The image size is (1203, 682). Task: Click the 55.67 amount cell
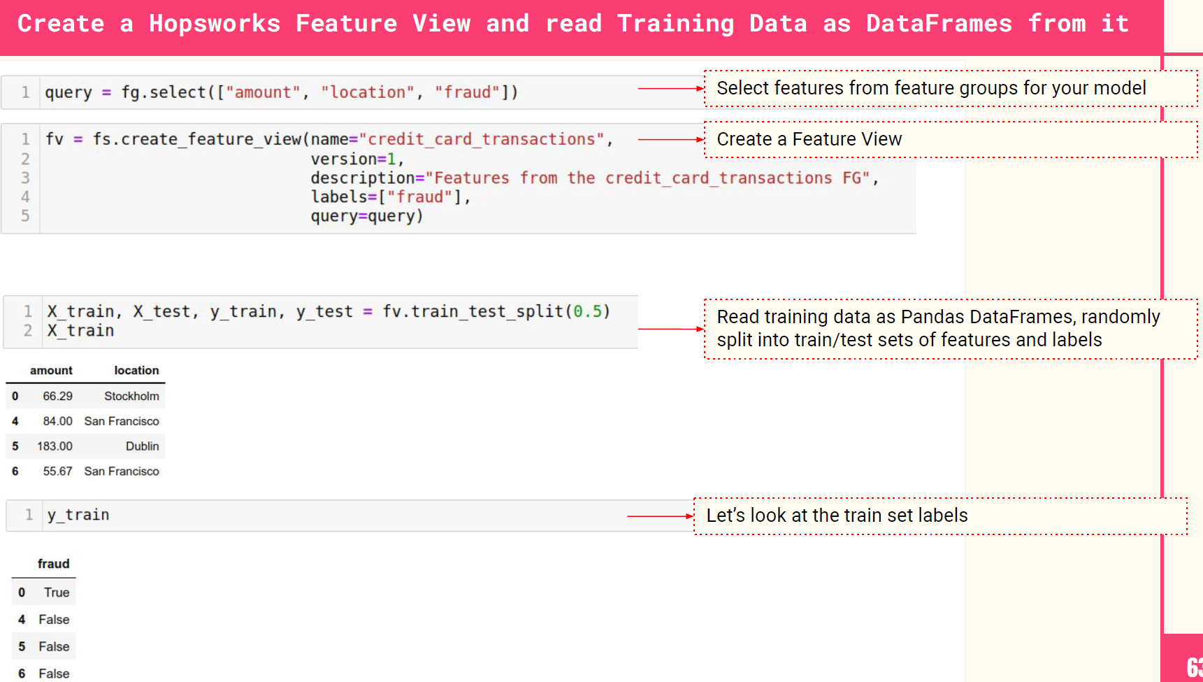click(x=57, y=471)
